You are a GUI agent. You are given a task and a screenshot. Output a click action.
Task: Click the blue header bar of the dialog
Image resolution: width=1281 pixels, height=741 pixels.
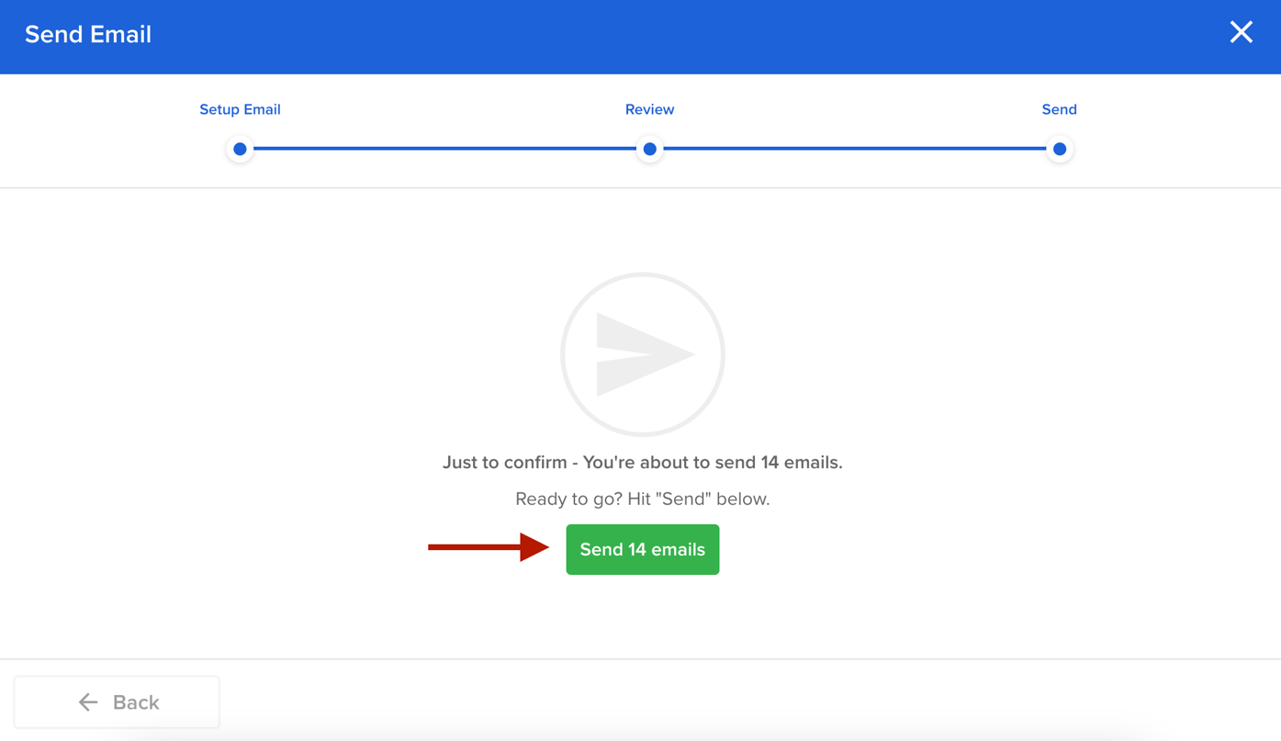(x=643, y=37)
